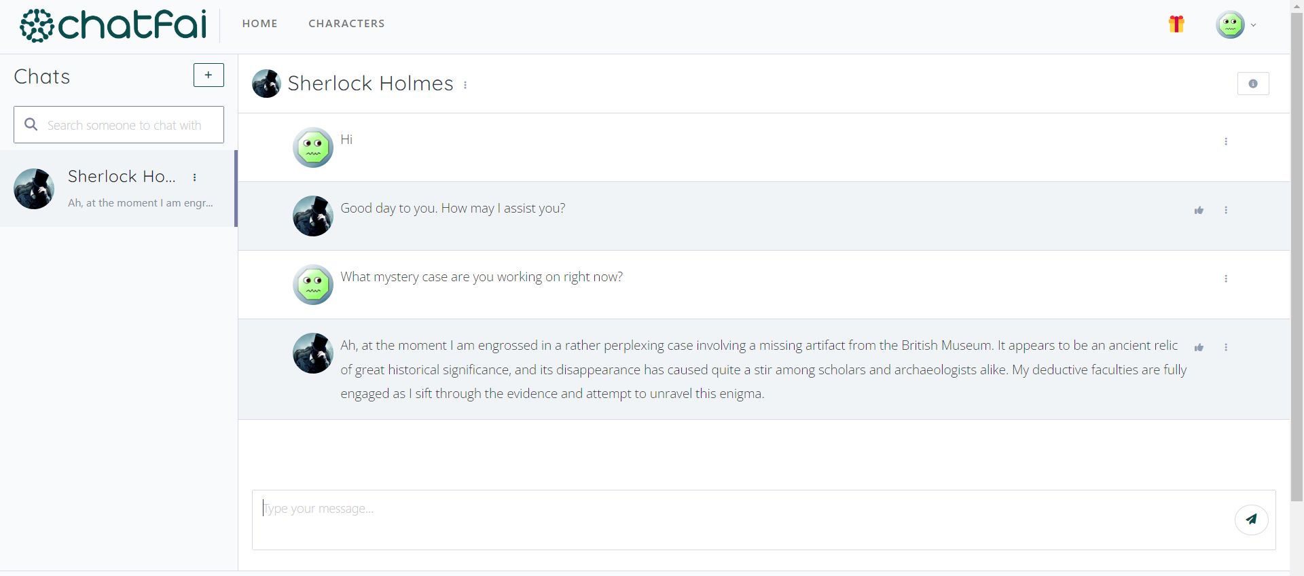Open options for the "What mystery case" message
Image resolution: width=1304 pixels, height=576 pixels.
click(x=1226, y=278)
